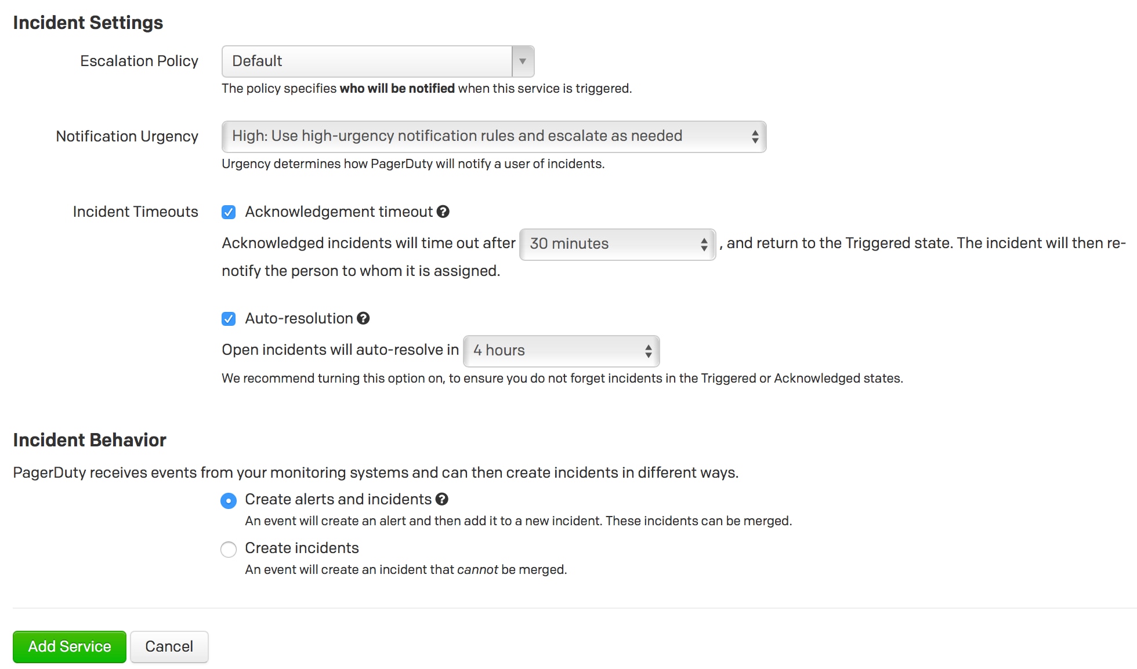The image size is (1137, 669).
Task: Select the Create alerts and incidents radio button
Action: pyautogui.click(x=229, y=500)
